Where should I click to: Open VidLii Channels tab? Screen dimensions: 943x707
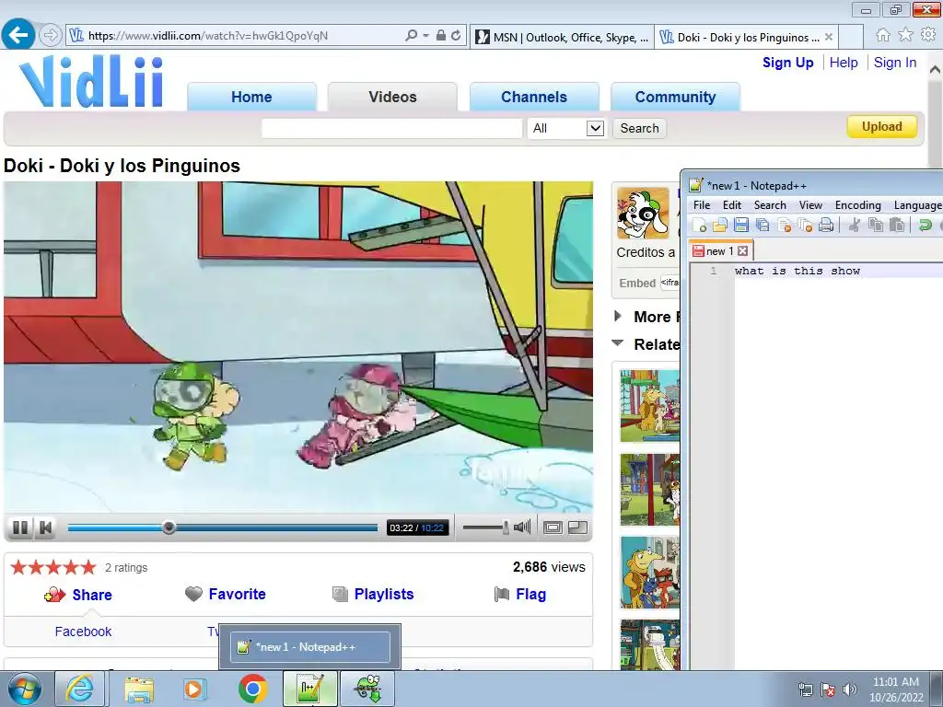point(534,97)
